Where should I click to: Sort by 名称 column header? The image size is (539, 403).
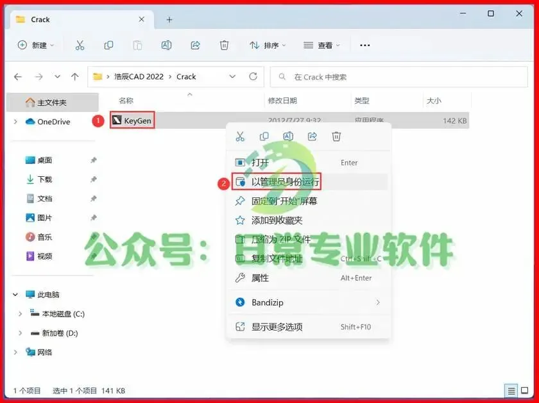pyautogui.click(x=126, y=101)
